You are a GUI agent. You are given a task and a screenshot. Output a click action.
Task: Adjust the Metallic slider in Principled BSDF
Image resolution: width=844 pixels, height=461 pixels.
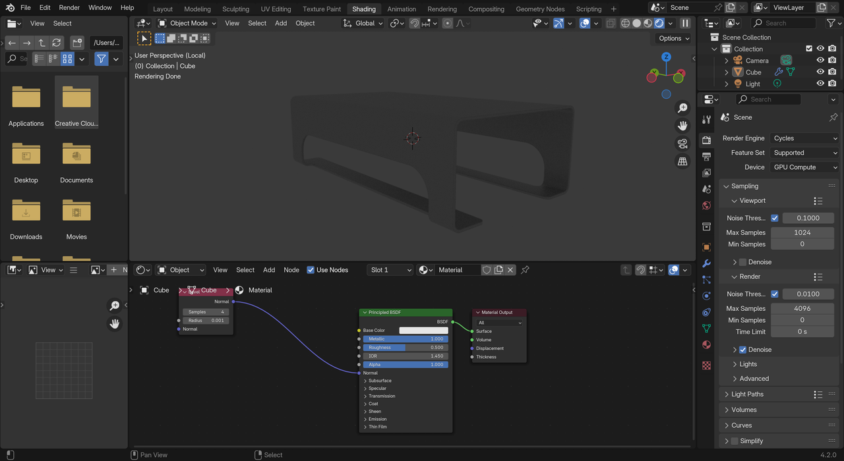click(x=405, y=339)
